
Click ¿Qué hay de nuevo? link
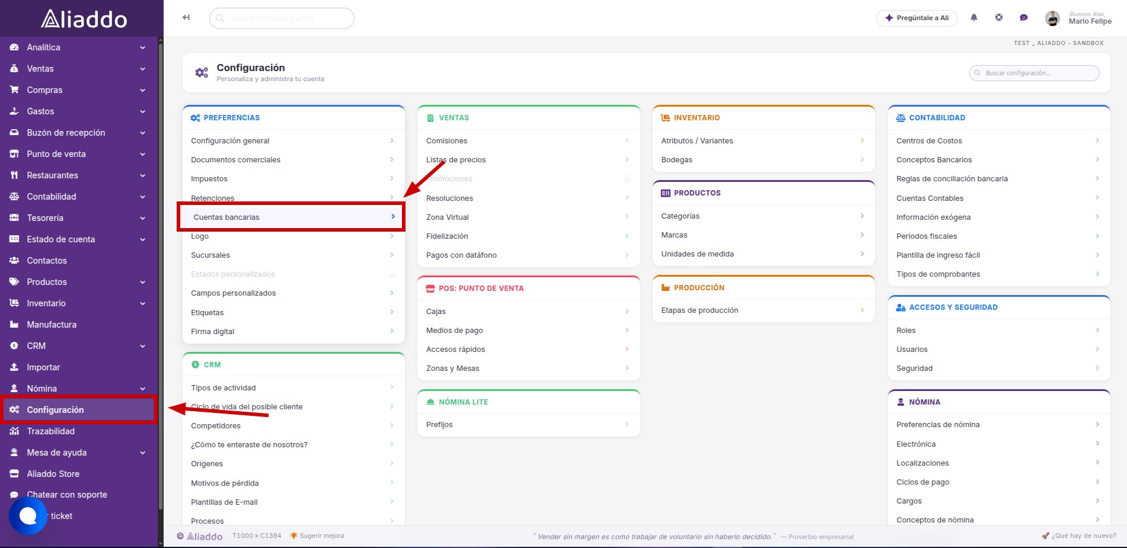coord(1079,536)
